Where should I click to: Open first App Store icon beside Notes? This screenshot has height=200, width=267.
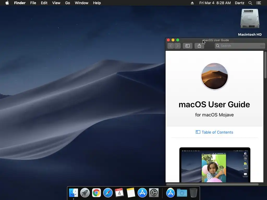142,193
